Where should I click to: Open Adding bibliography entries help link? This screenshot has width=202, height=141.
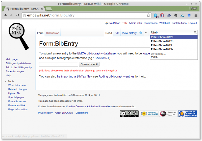(116, 76)
